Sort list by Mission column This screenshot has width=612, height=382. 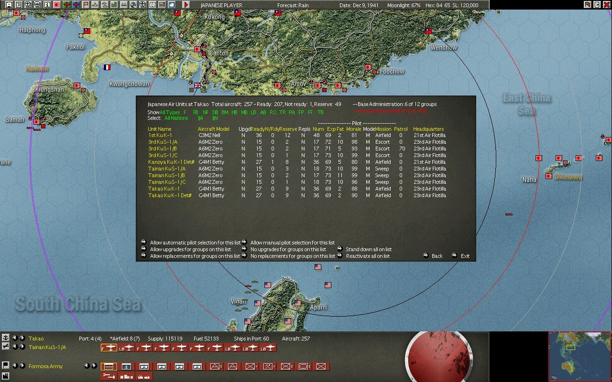tap(383, 129)
